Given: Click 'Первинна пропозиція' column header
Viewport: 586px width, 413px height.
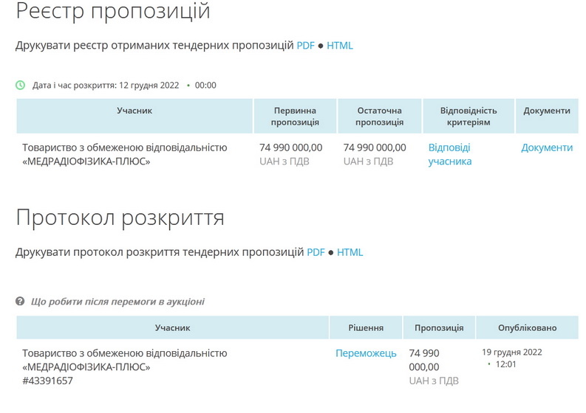Looking at the screenshot, I should (x=295, y=117).
